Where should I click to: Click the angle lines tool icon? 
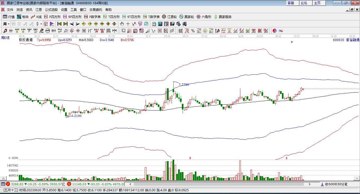(148, 31)
